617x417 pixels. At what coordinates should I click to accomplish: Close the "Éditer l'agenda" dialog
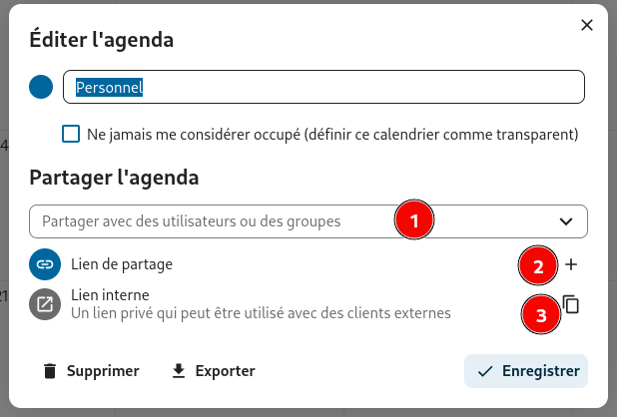pos(587,25)
